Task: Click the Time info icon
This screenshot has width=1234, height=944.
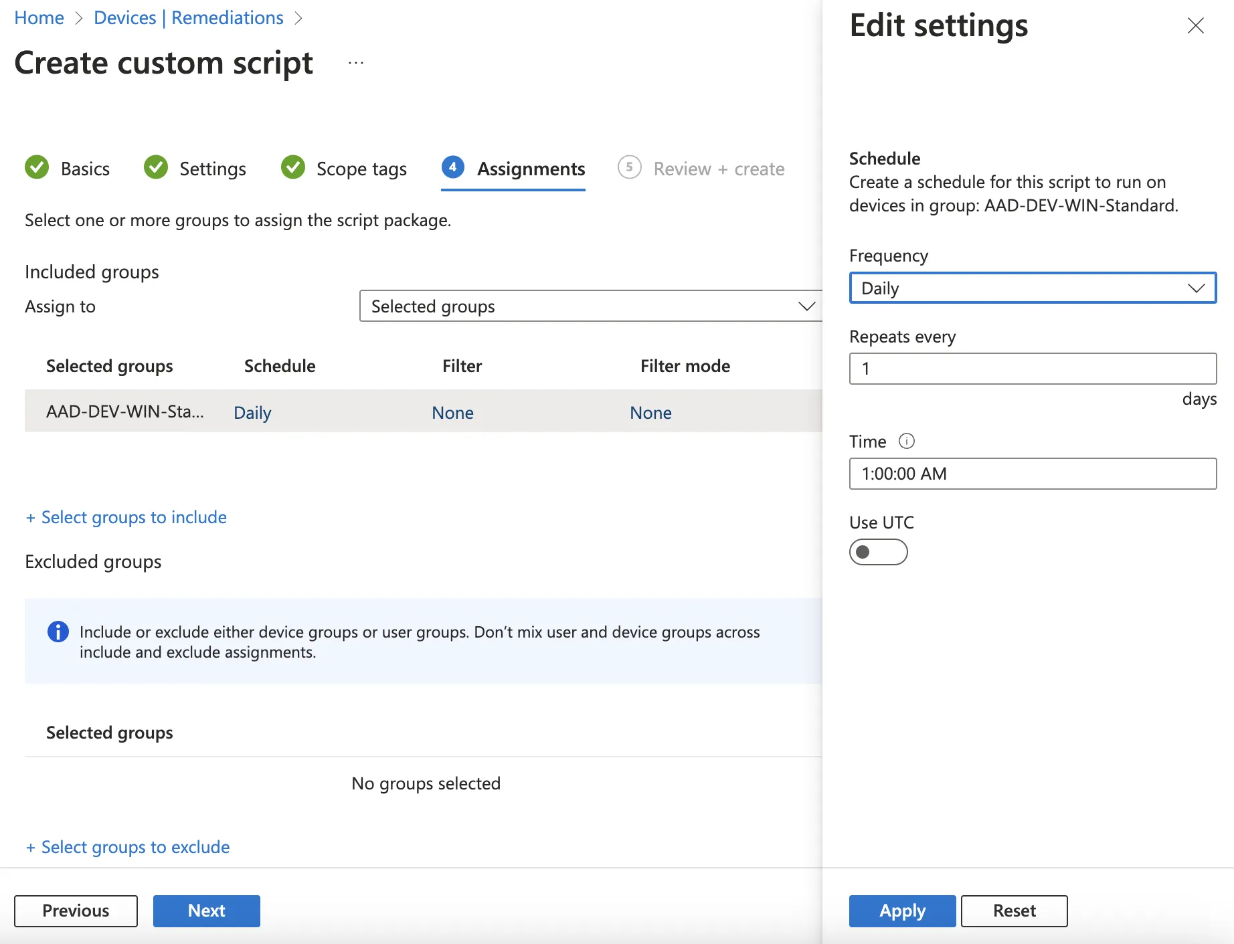Action: coord(906,441)
